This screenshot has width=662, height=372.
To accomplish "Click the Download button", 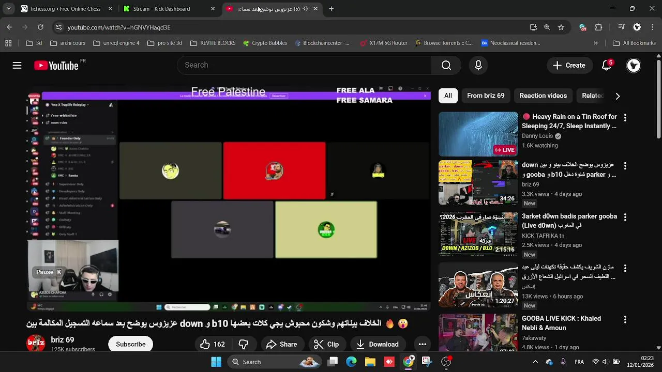I will coord(378,344).
